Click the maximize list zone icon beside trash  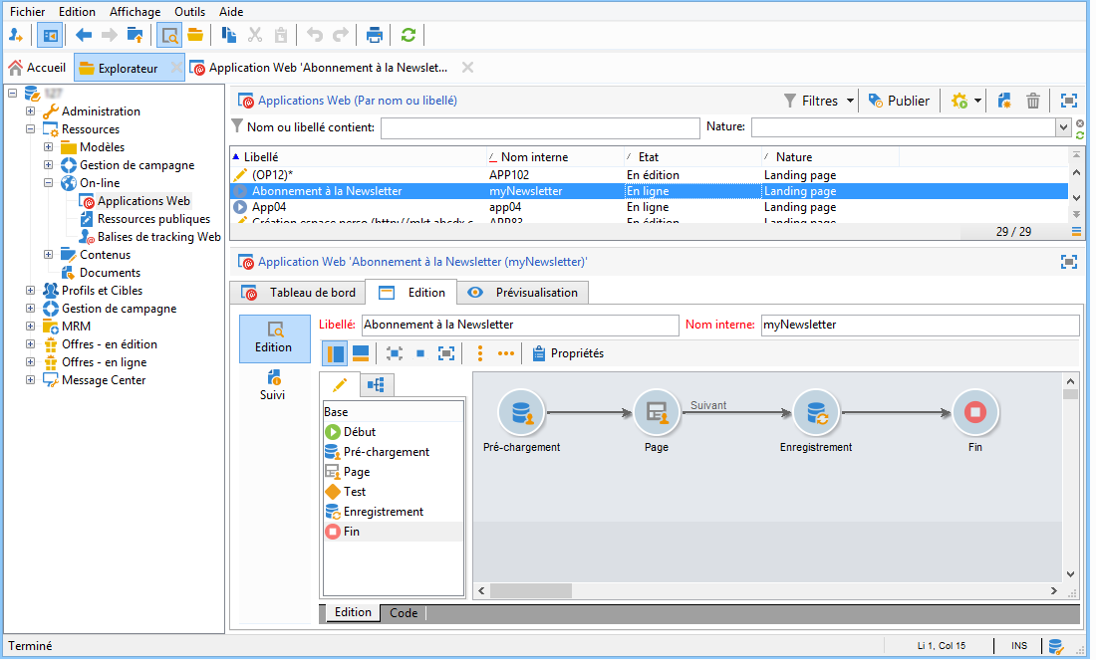click(1069, 101)
